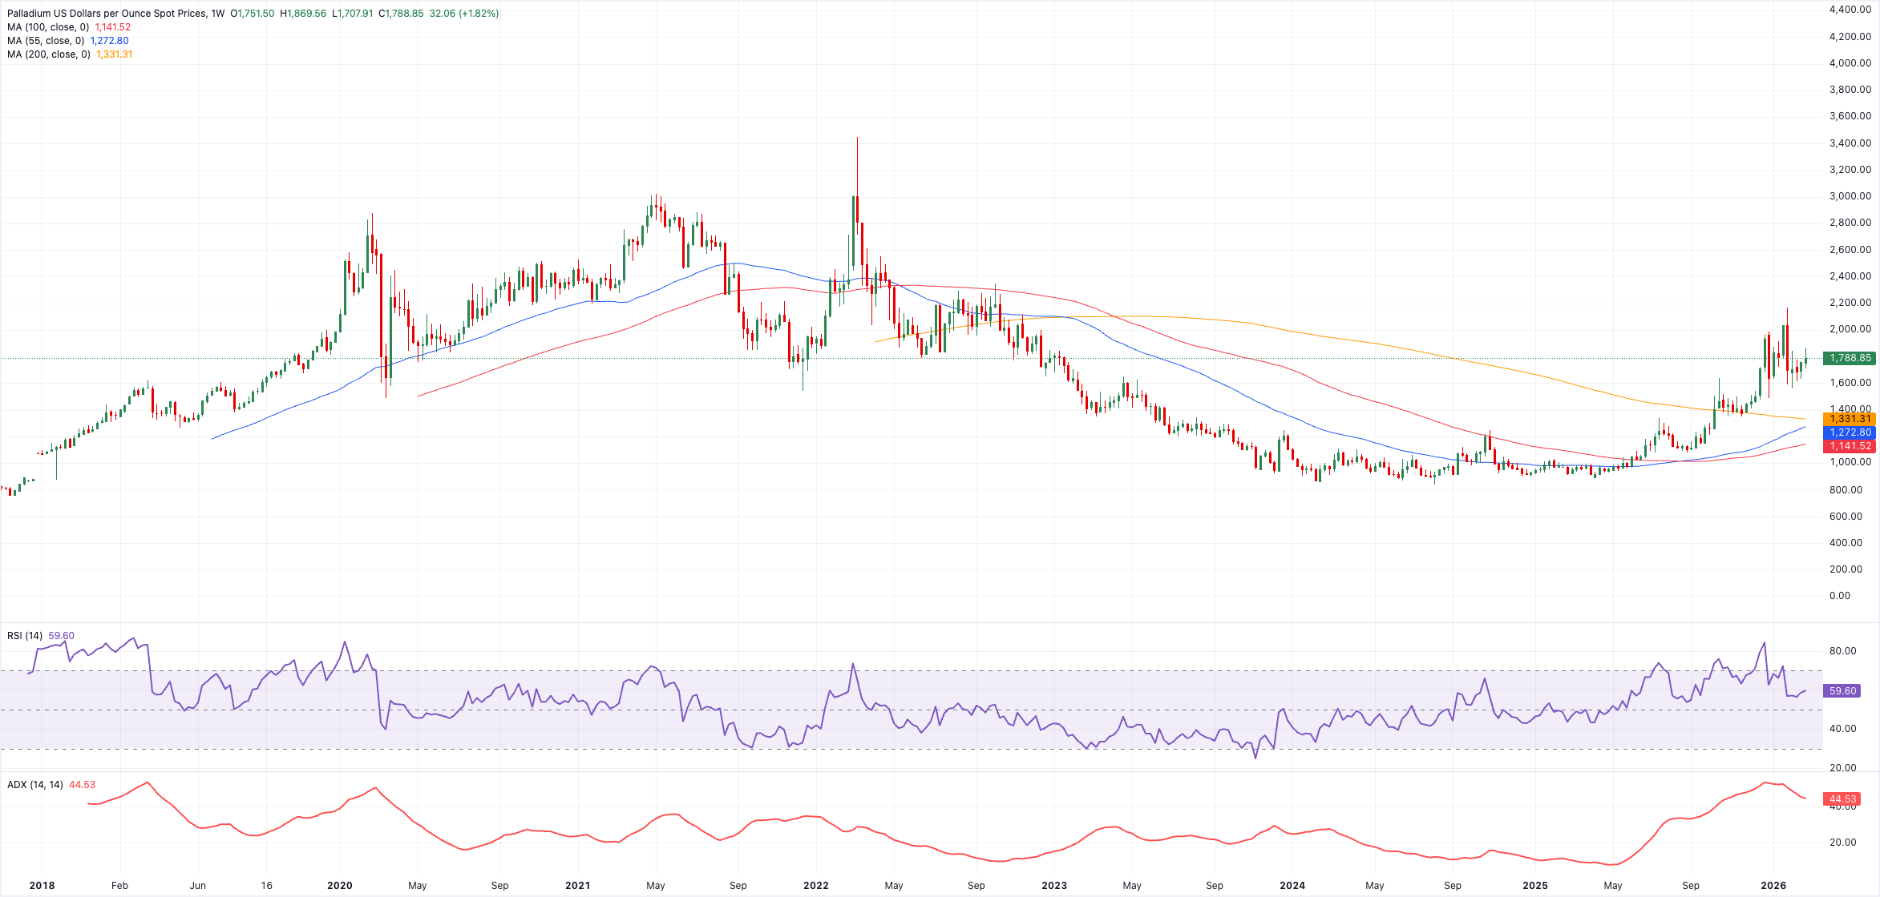Select the MA (55, close, 0) legend
This screenshot has height=897, width=1880.
[x=46, y=41]
